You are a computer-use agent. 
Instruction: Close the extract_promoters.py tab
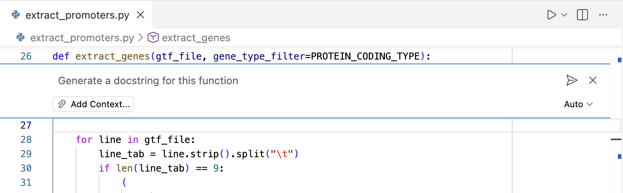(x=140, y=15)
